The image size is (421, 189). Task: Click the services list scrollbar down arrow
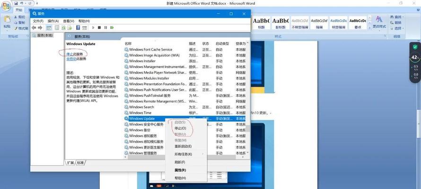pyautogui.click(x=247, y=153)
